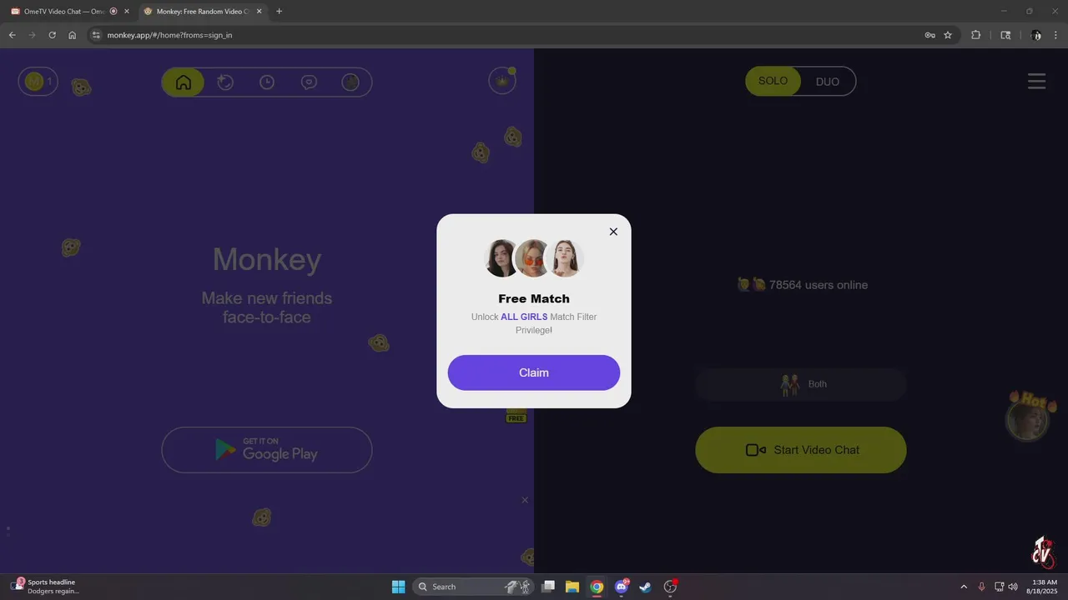Open Discord from the taskbar
The height and width of the screenshot is (600, 1068).
click(622, 587)
